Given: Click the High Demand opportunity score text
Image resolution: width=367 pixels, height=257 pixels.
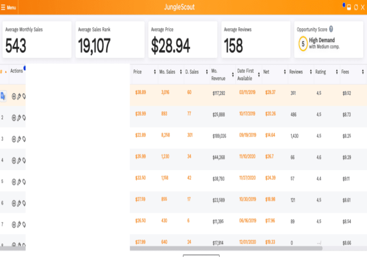Looking at the screenshot, I should tap(322, 40).
